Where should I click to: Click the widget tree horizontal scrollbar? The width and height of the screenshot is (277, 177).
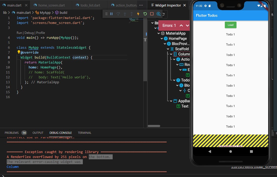coord(154,126)
